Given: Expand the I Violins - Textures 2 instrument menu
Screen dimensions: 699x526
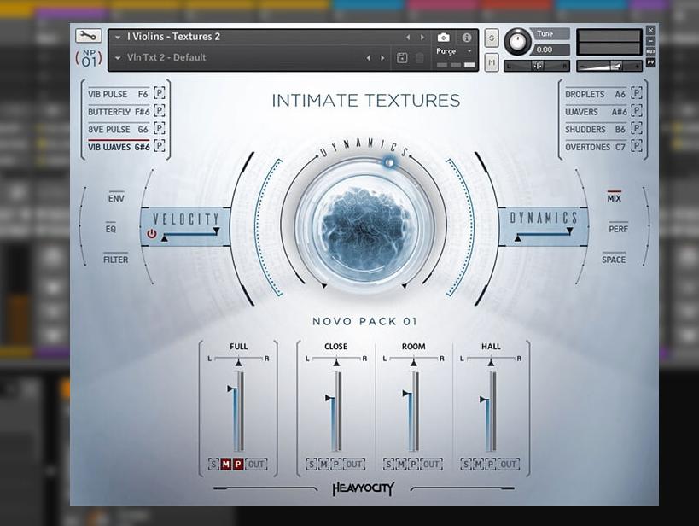Looking at the screenshot, I should (x=117, y=38).
